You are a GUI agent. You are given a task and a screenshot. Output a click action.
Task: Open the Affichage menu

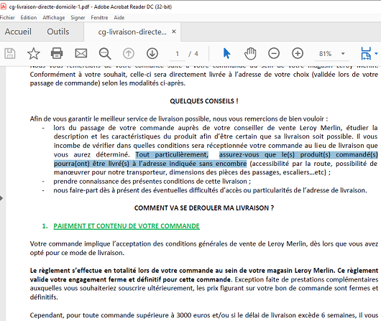[x=54, y=17]
